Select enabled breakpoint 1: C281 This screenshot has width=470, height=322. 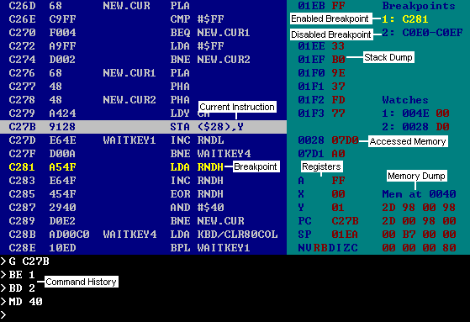coord(405,19)
